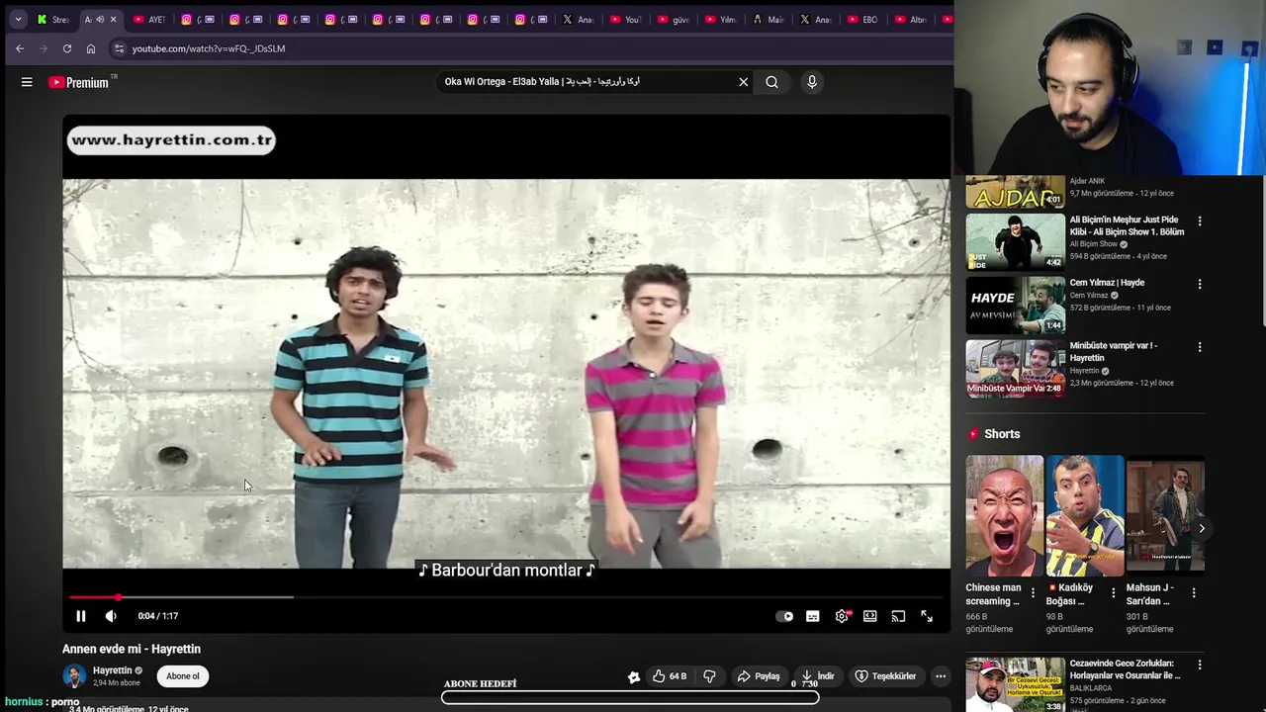Open more actions three-dot menu below the video
Screen dimensions: 1266x712
(x=941, y=676)
